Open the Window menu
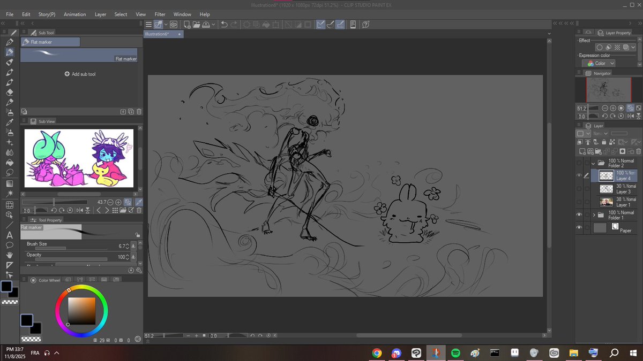This screenshot has height=361, width=643. click(182, 14)
